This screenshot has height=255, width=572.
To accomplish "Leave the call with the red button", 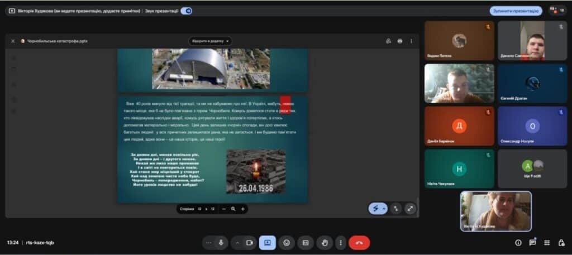I will [x=359, y=243].
